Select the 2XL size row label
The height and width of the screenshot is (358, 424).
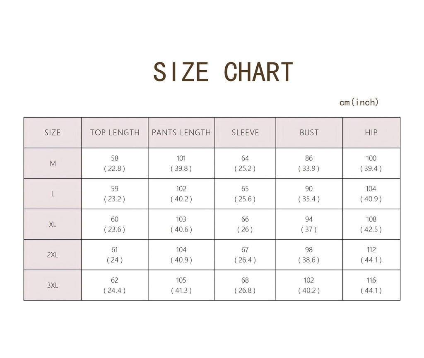pyautogui.click(x=53, y=255)
